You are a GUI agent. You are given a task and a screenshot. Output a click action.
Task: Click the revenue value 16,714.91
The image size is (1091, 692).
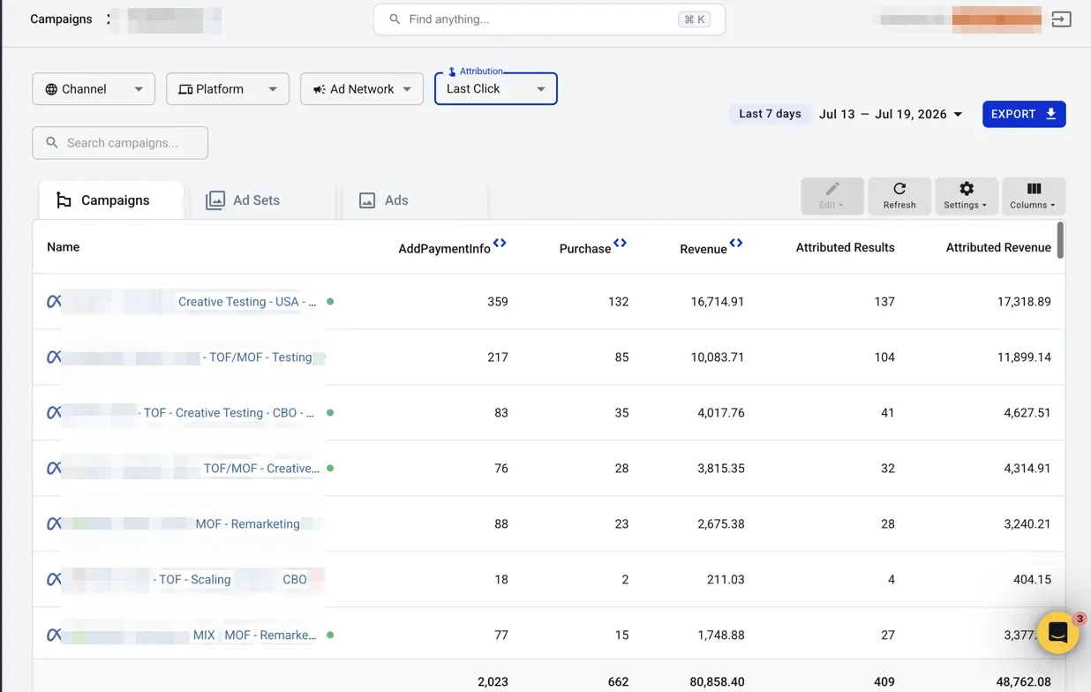coord(717,302)
